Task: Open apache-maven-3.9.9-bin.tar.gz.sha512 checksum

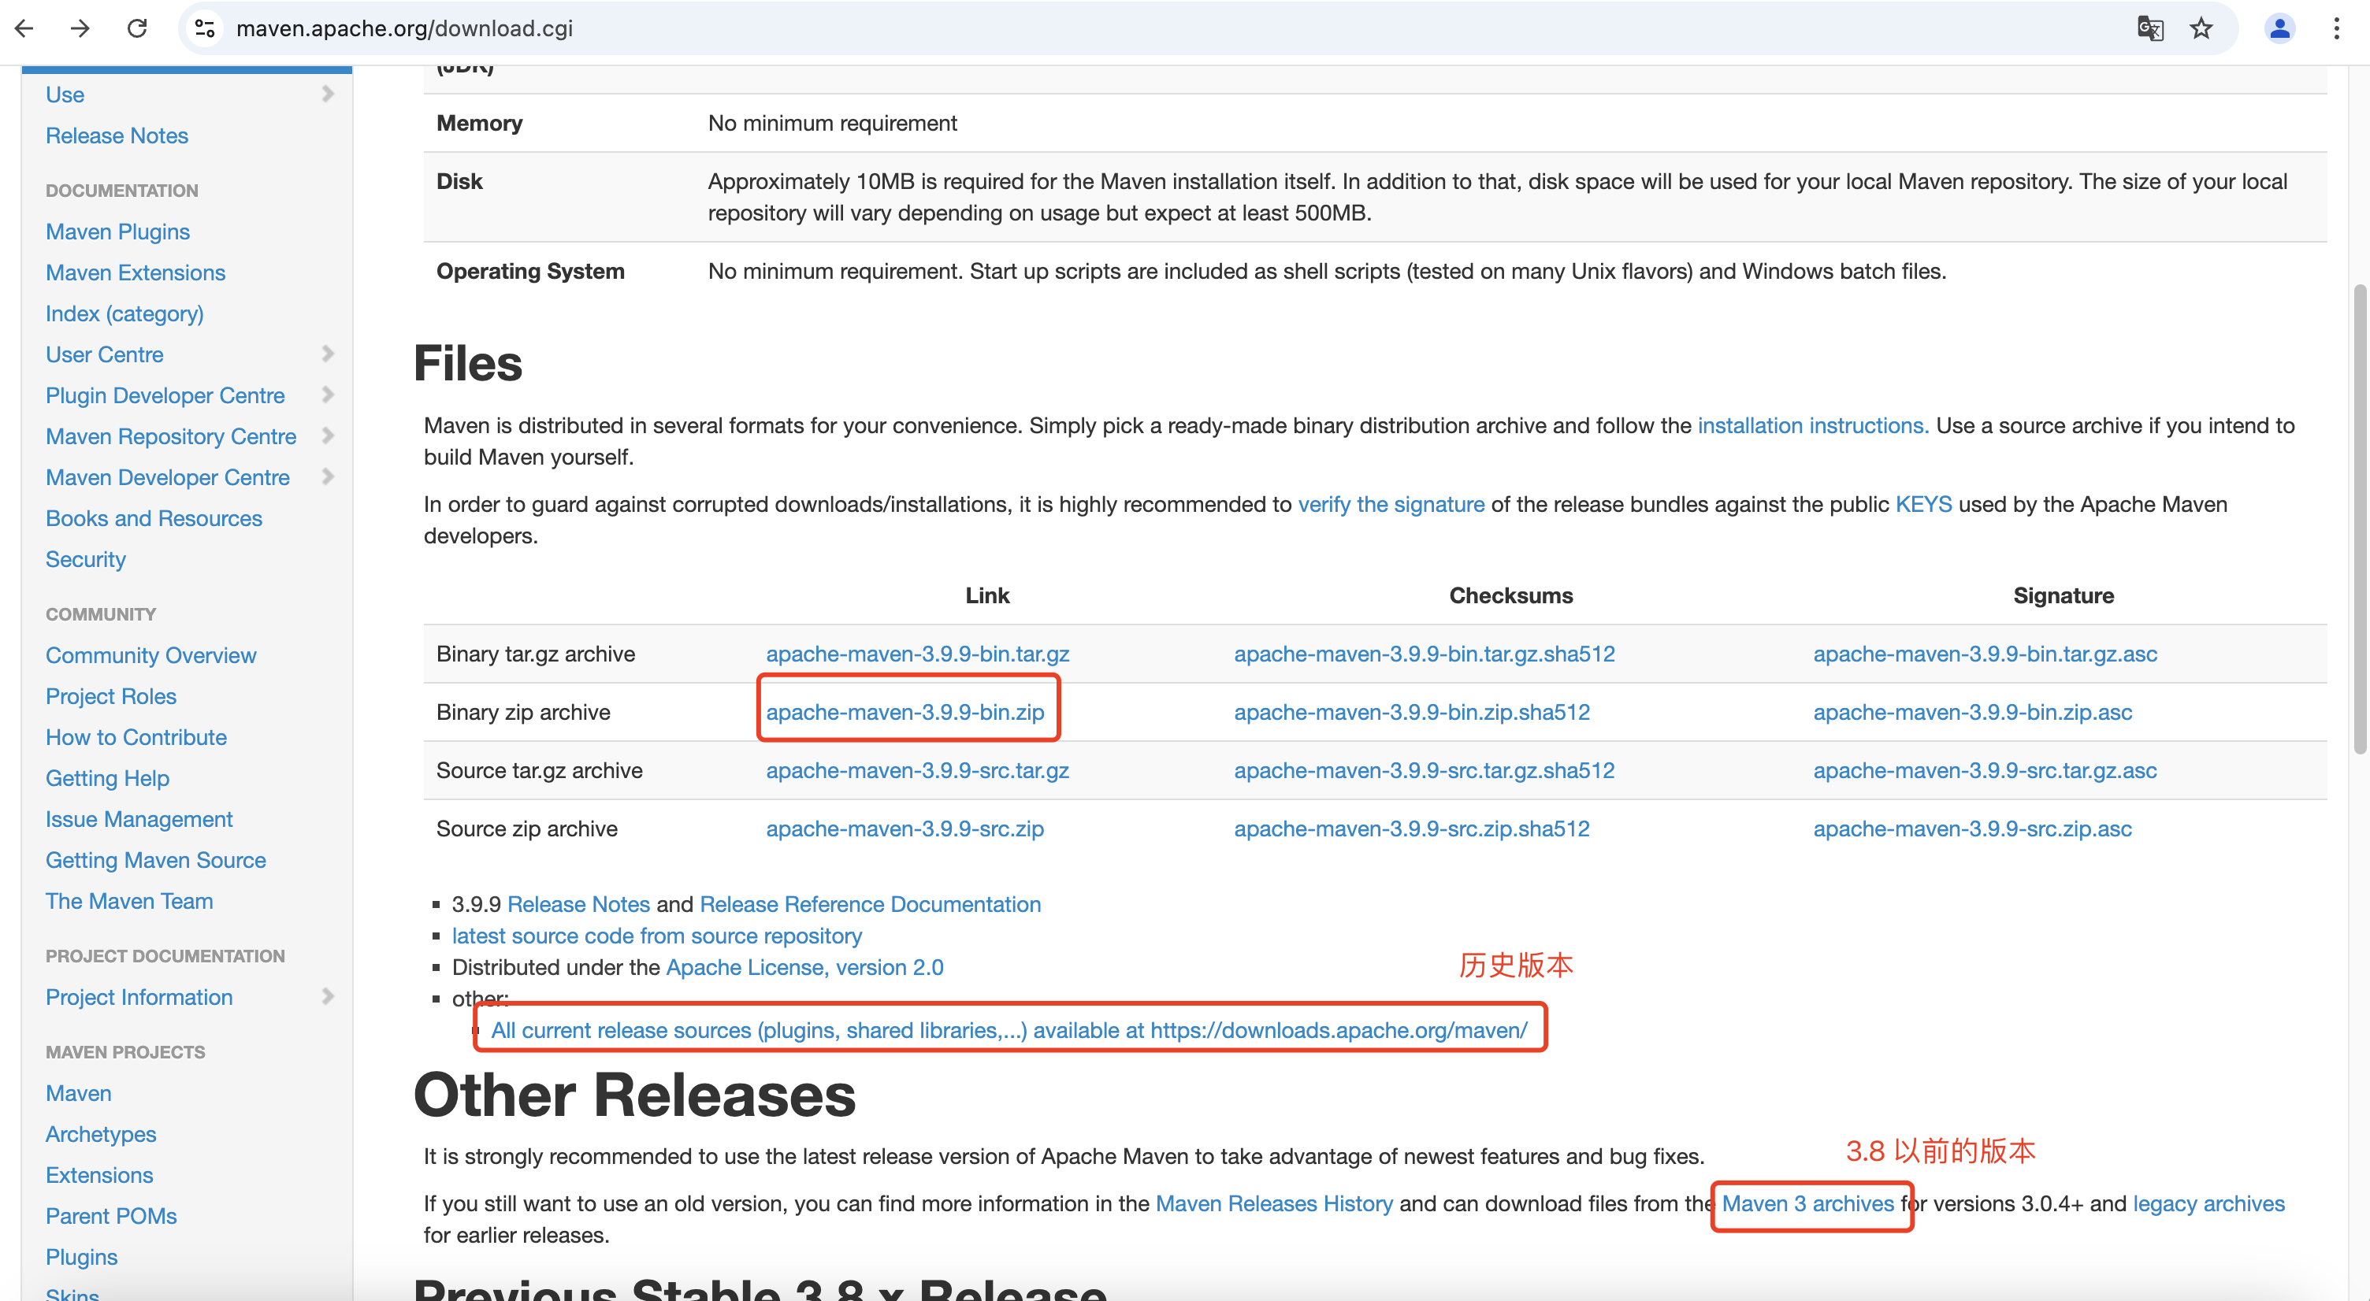Action: [x=1425, y=654]
